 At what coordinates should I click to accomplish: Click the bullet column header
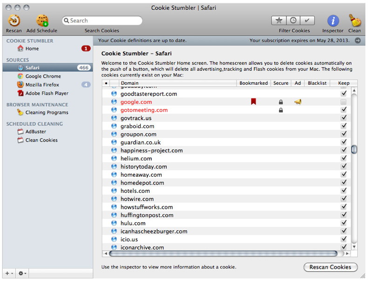tap(106, 83)
